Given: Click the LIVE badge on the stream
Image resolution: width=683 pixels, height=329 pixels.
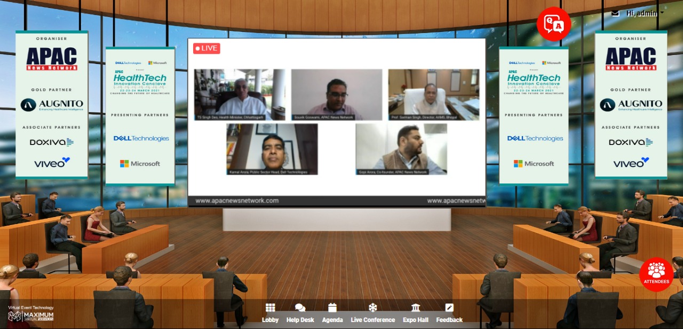Looking at the screenshot, I should tap(207, 49).
